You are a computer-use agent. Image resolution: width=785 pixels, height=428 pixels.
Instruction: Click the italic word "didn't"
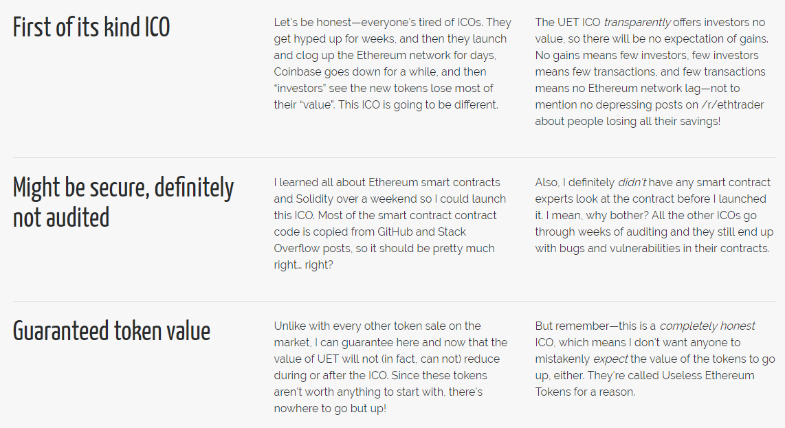pyautogui.click(x=632, y=182)
